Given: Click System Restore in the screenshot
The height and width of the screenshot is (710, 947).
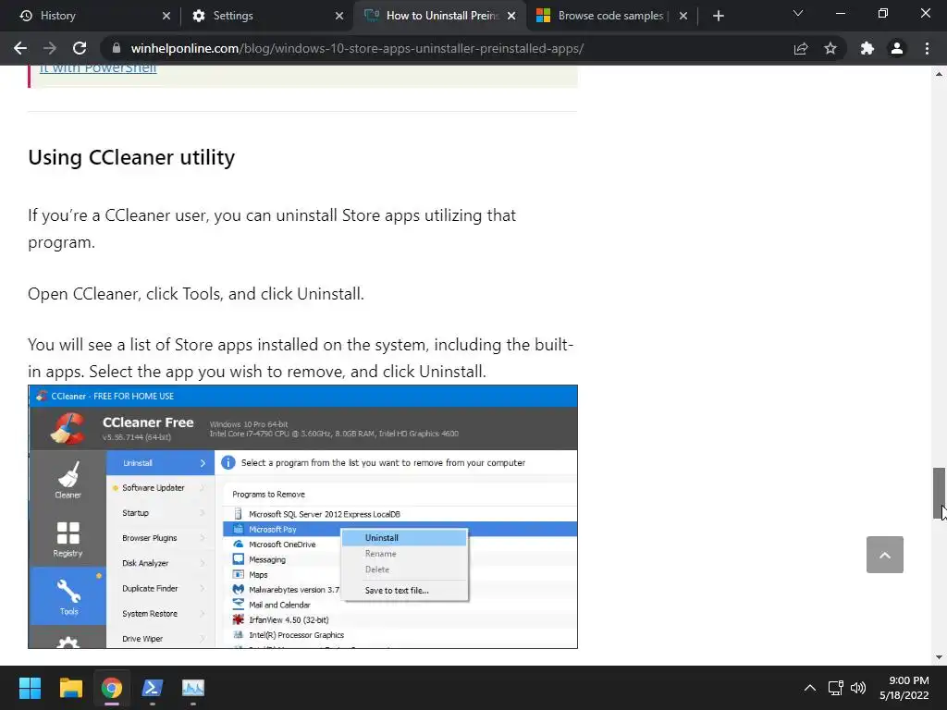Looking at the screenshot, I should click(150, 614).
